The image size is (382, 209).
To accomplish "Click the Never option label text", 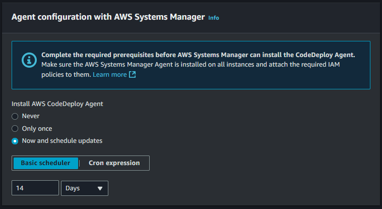I will tap(31, 116).
